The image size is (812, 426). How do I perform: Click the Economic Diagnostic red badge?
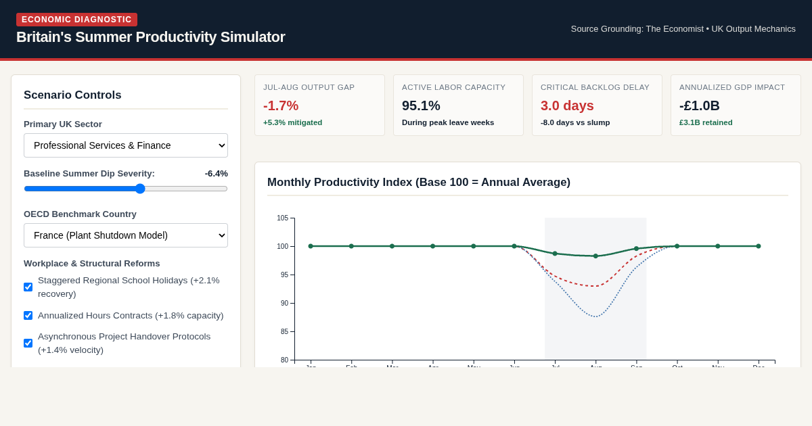tap(76, 20)
